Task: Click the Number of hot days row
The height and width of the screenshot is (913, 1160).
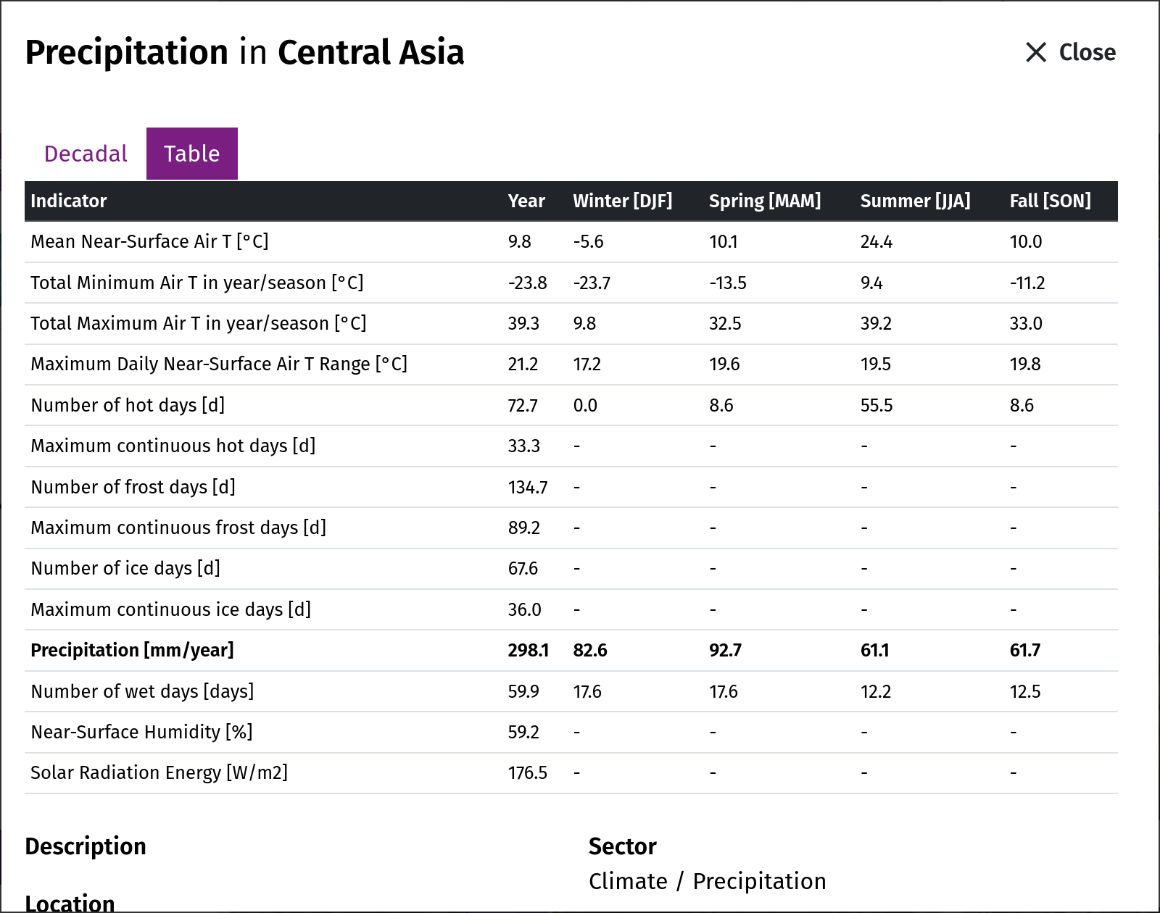Action: tap(571, 405)
